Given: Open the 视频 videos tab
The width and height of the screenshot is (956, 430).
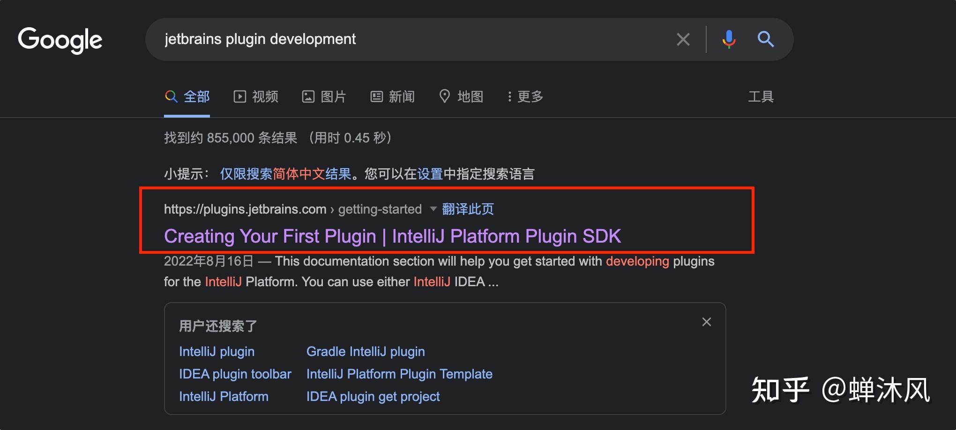Looking at the screenshot, I should pyautogui.click(x=256, y=96).
